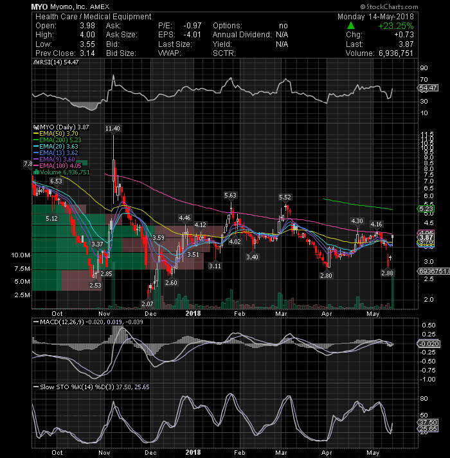450x458 pixels.
Task: Click the P/E -0.97 value
Action: coord(193,26)
